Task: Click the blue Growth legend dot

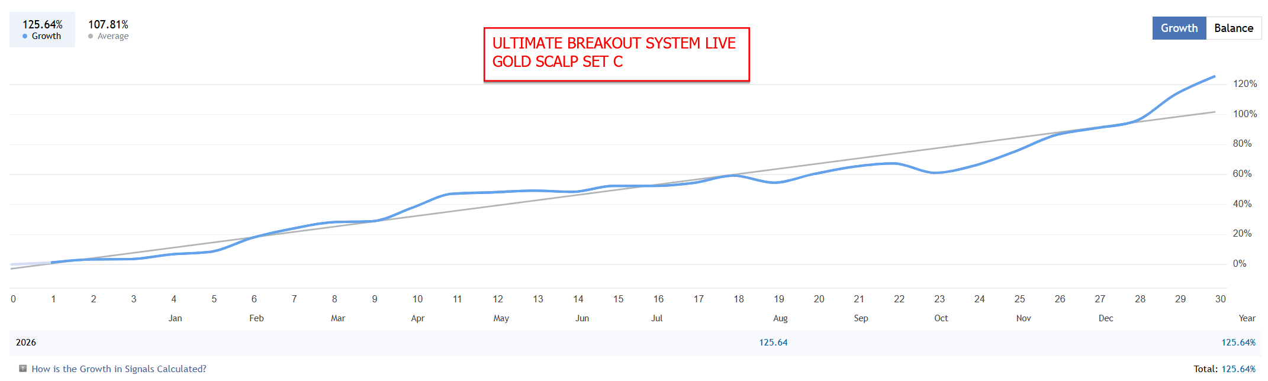Action: click(25, 36)
